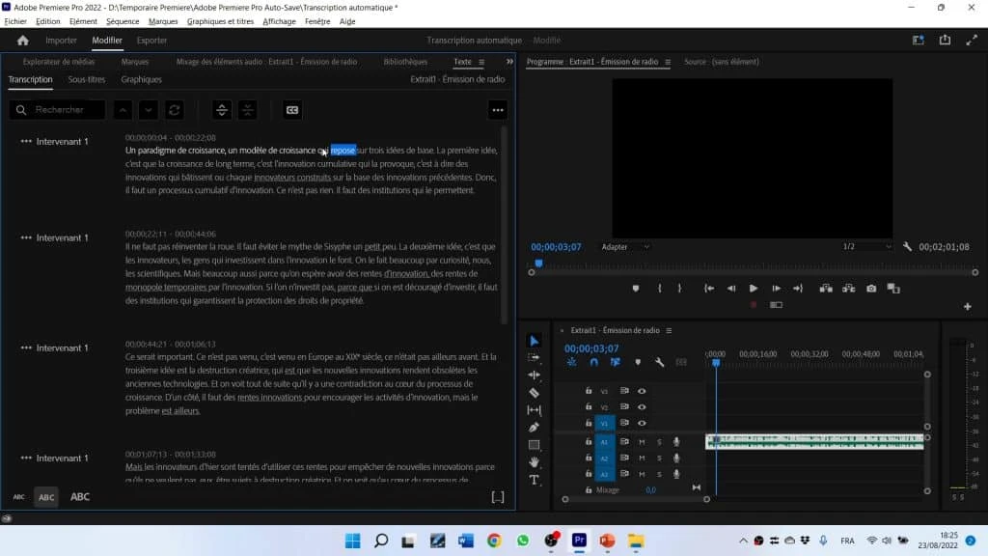
Task: Click Windows Start button
Action: [353, 541]
